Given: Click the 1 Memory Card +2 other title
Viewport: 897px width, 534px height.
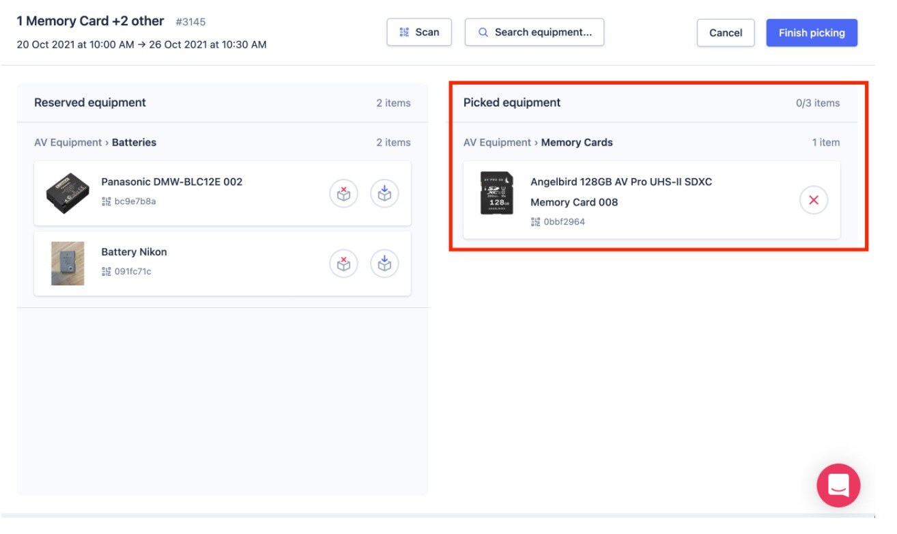Looking at the screenshot, I should point(90,21).
